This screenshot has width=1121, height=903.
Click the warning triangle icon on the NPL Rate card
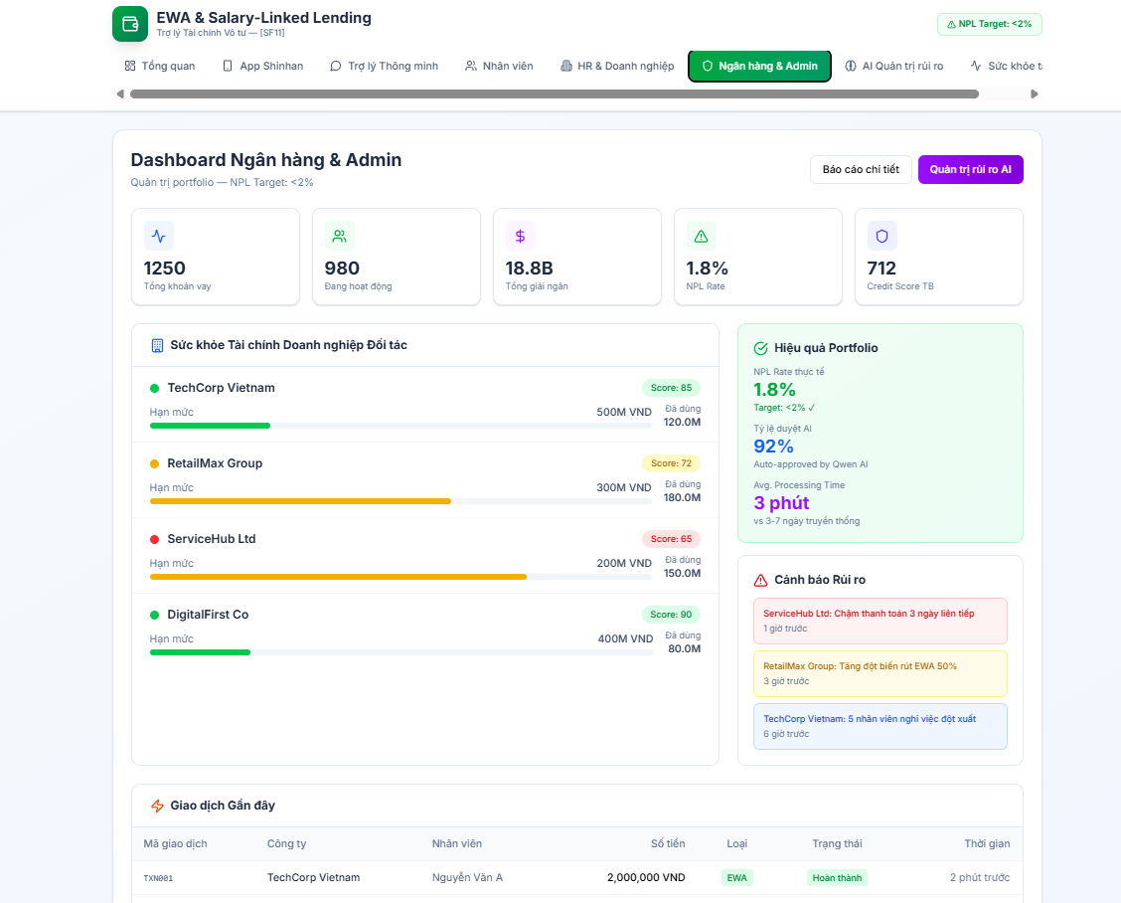coord(702,236)
